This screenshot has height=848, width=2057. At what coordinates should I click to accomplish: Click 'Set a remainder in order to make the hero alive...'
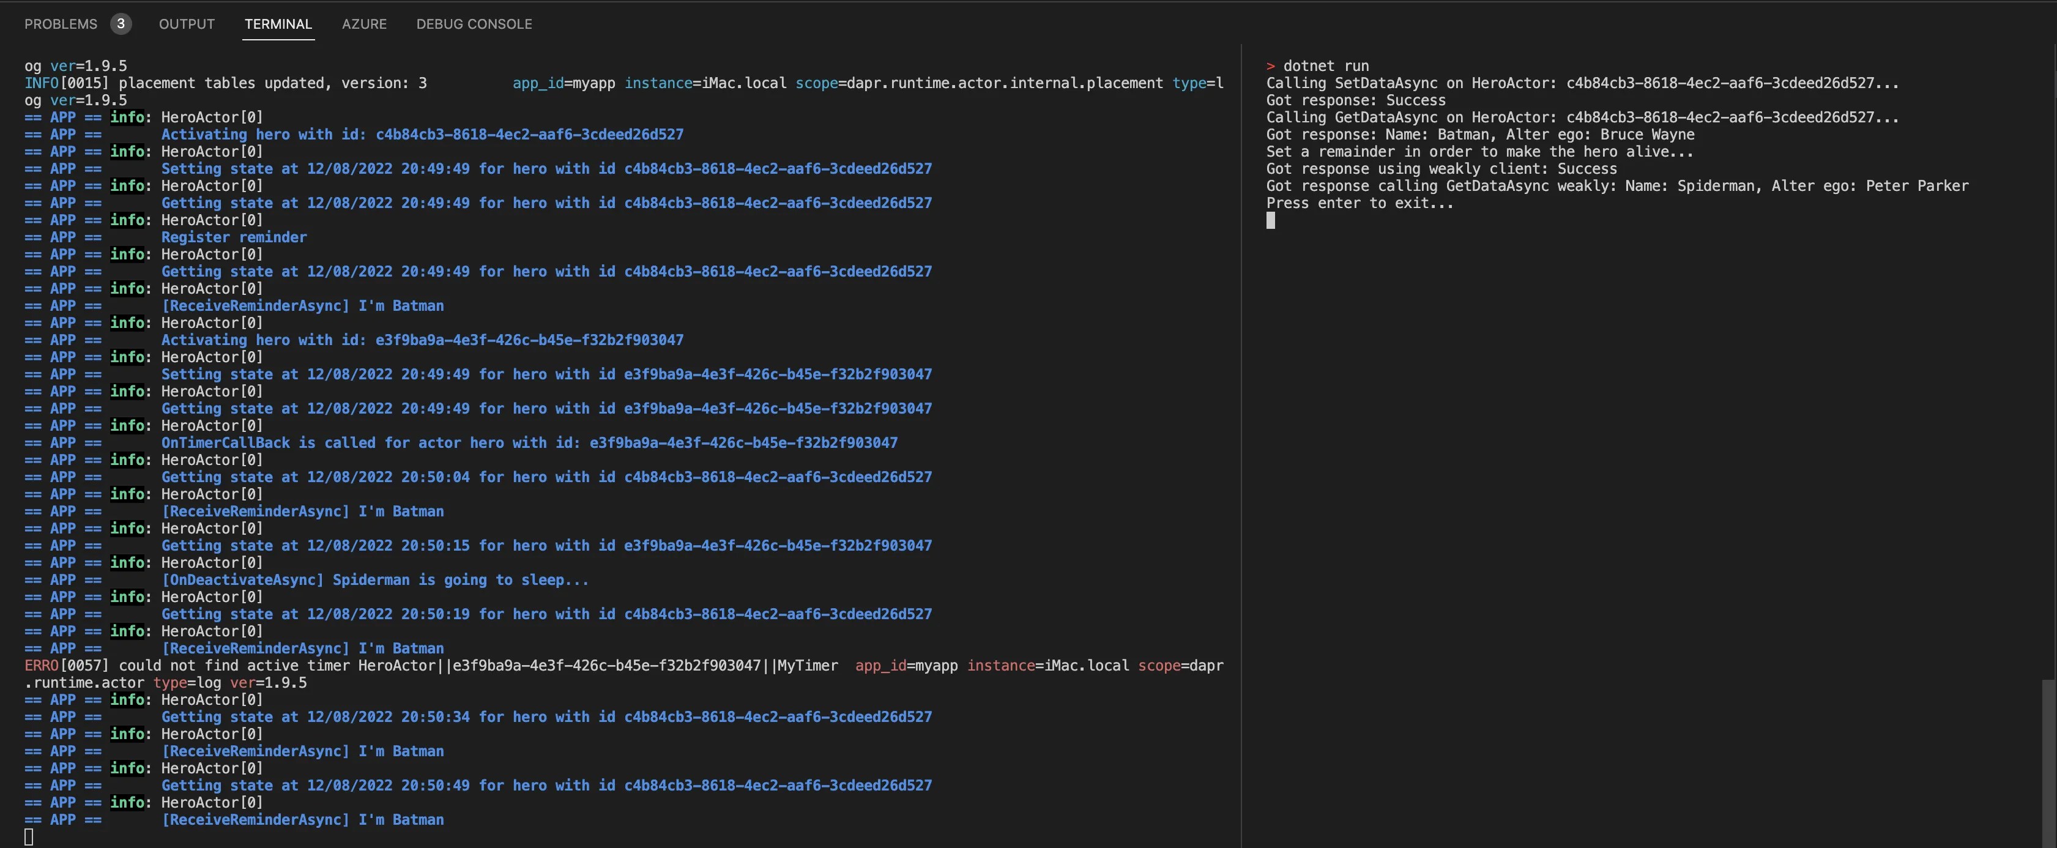coord(1479,152)
